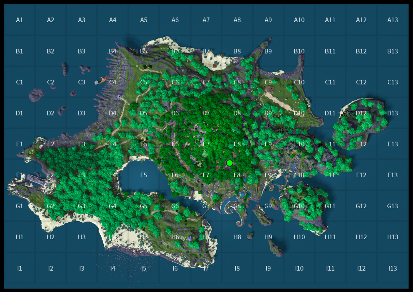Click the blue crystal structure near H6
413x292 pixels.
pyautogui.click(x=190, y=239)
